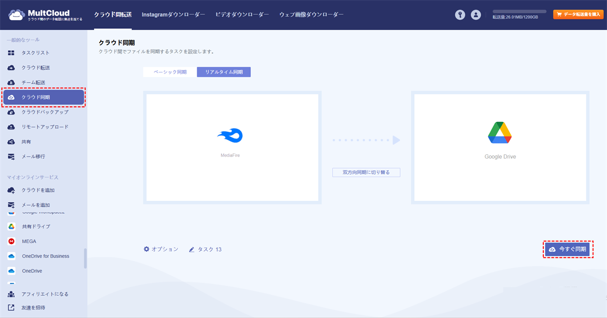Screen dimensions: 607x318
Task: Click the 共有 share icon
Action: pos(11,142)
